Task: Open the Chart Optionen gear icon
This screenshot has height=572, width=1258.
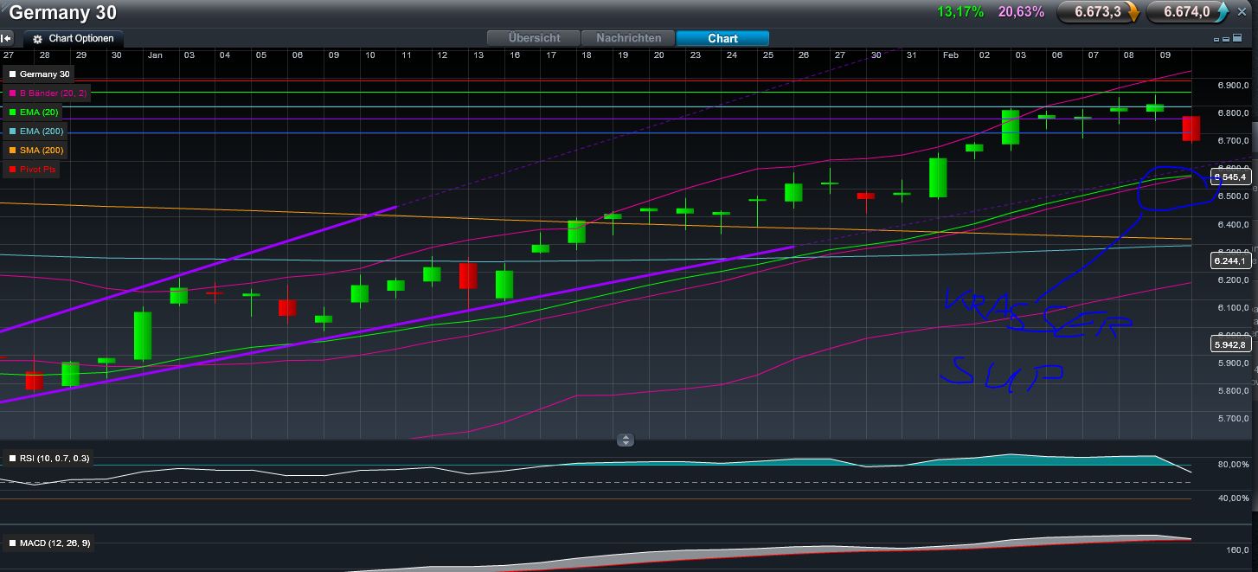Action: click(x=37, y=38)
